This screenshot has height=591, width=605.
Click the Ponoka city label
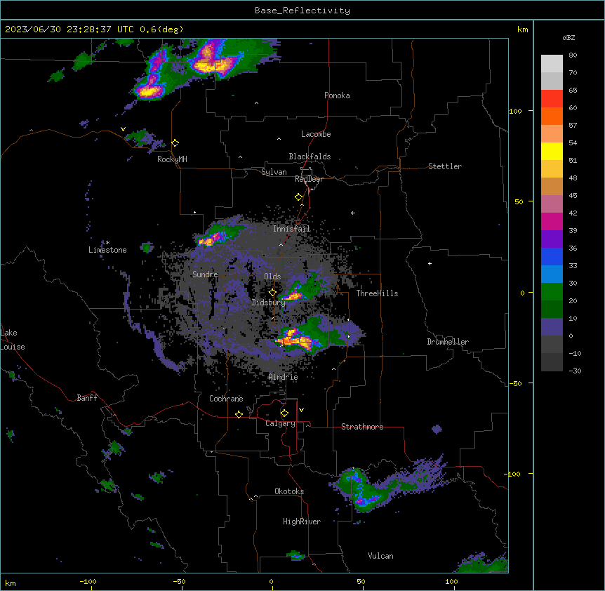click(x=337, y=95)
